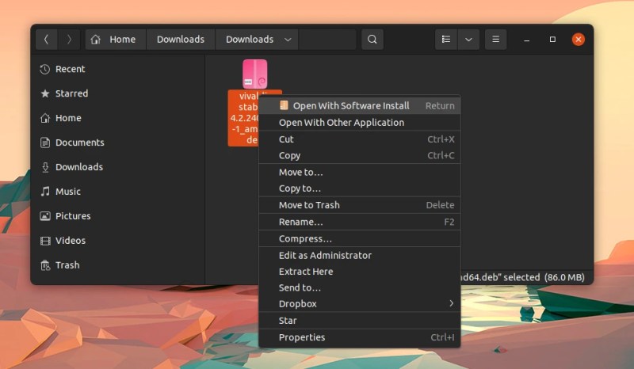
Task: Open the Trash in the sidebar
Action: pos(67,265)
